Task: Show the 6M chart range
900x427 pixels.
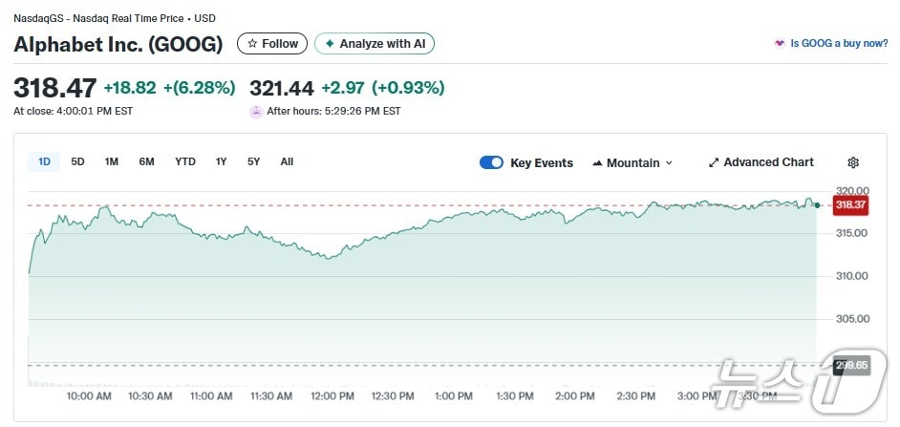Action: pyautogui.click(x=146, y=162)
